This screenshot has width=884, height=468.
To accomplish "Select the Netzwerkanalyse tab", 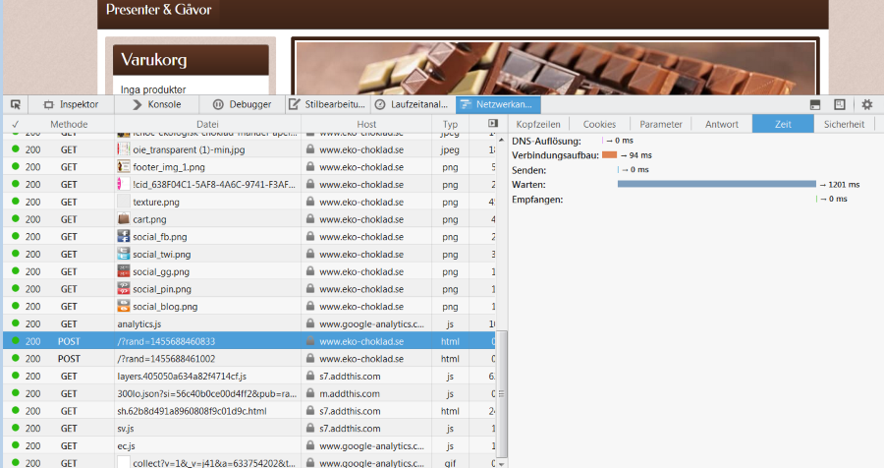I will coord(498,104).
